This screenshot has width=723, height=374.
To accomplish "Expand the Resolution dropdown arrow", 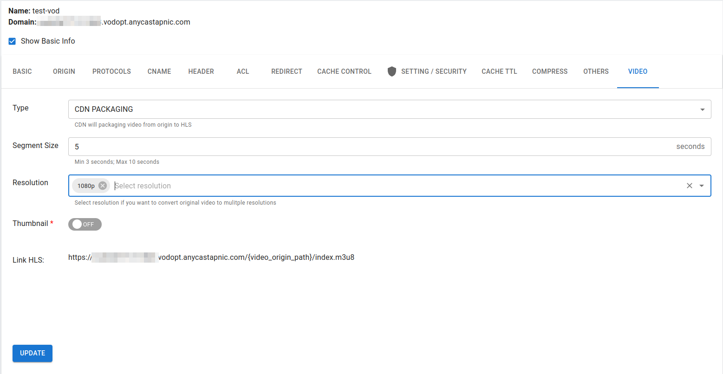I will 702,186.
